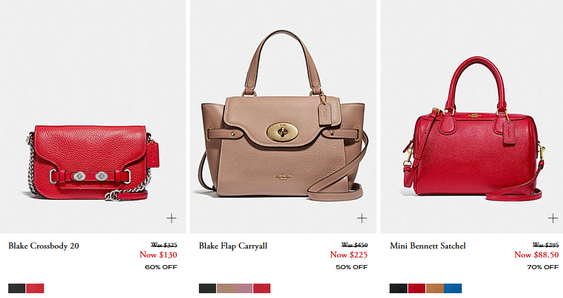Image resolution: width=563 pixels, height=298 pixels.
Task: Open the Mini Bennett Satchel product link
Action: [428, 246]
